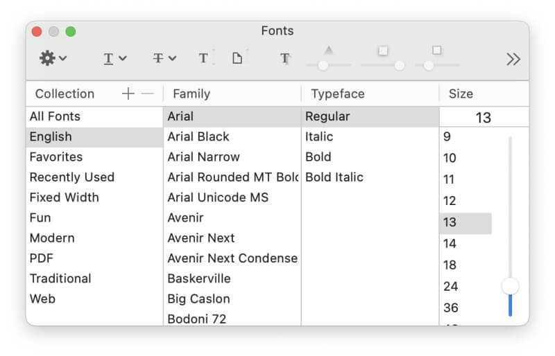Set font size to 11
This screenshot has width=555, height=356.
point(466,179)
